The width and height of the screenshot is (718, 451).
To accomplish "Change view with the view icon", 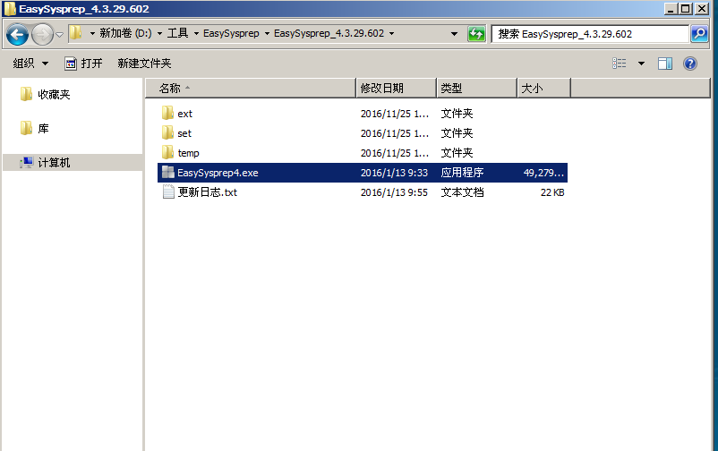I will [x=620, y=64].
